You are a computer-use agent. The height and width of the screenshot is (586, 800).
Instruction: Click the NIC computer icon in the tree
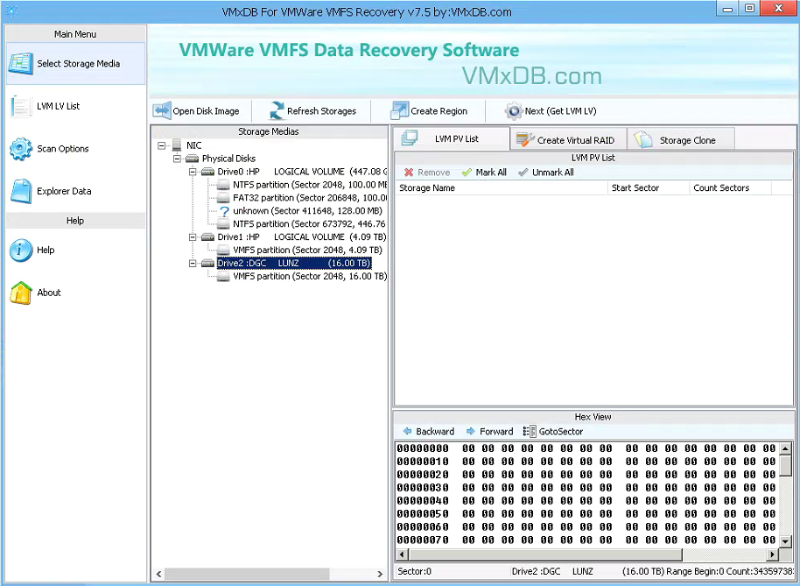(177, 145)
